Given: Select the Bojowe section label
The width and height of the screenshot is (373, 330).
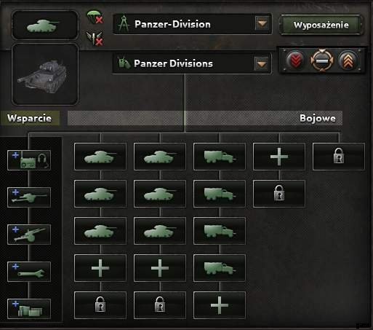Looking at the screenshot, I should (318, 118).
